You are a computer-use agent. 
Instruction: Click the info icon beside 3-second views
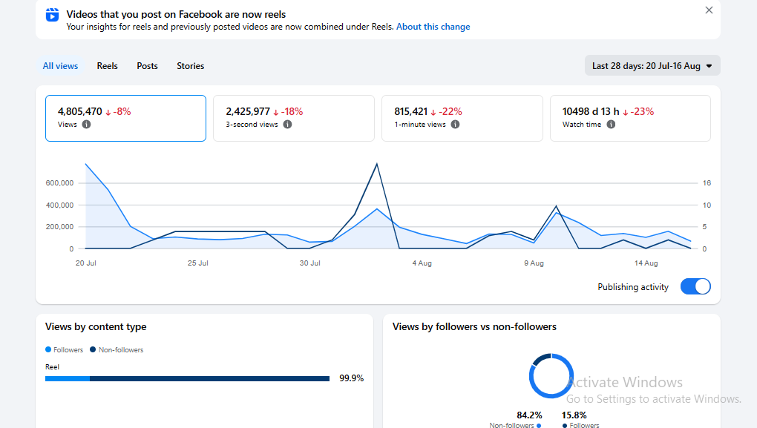[x=287, y=125]
